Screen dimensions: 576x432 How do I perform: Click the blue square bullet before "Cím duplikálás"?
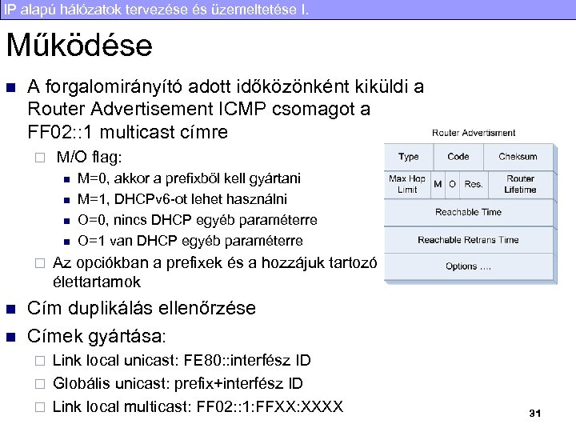pyautogui.click(x=11, y=309)
